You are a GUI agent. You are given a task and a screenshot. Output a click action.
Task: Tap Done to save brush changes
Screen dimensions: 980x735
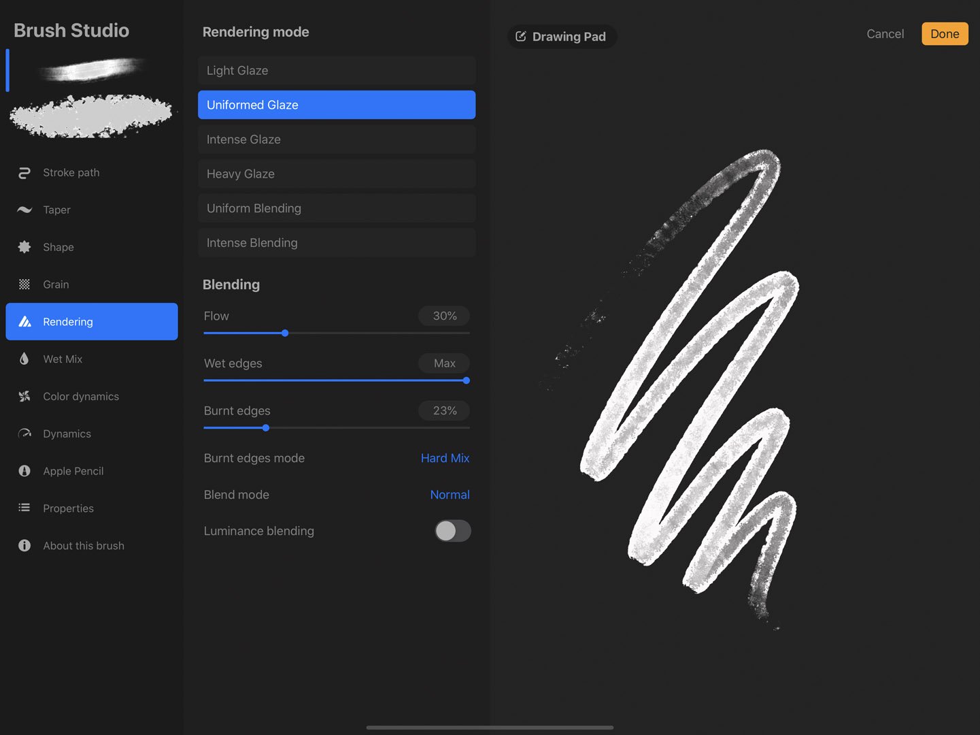[x=945, y=33]
